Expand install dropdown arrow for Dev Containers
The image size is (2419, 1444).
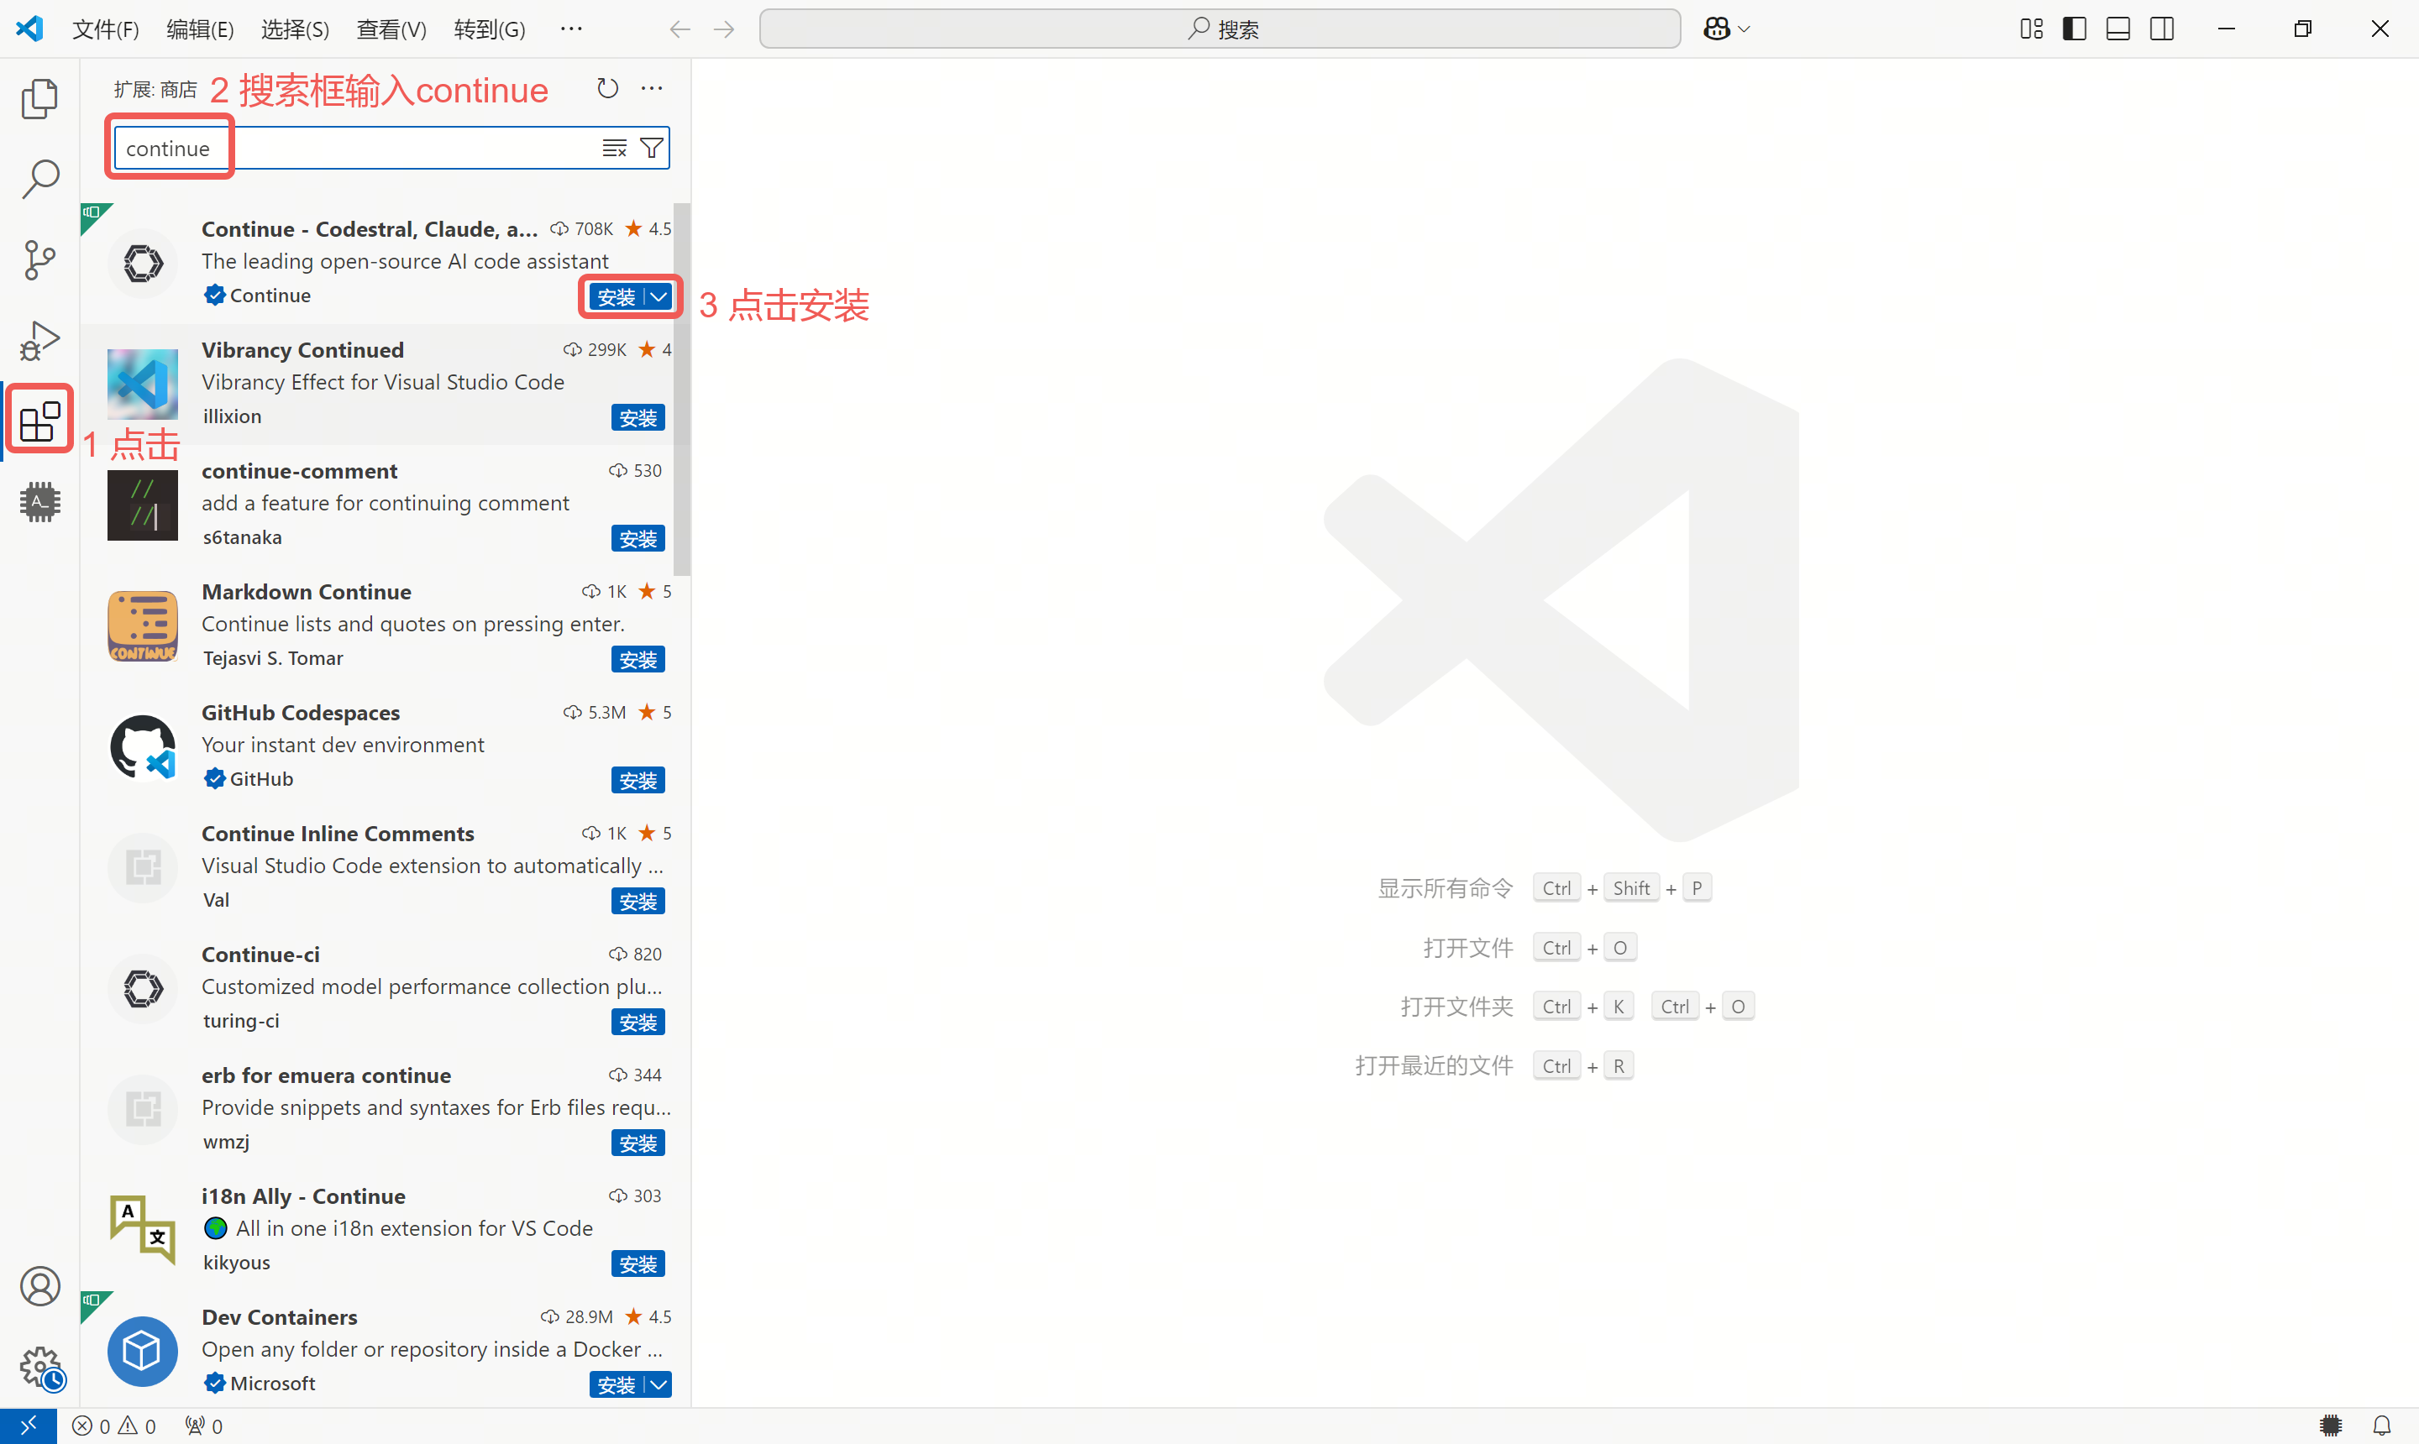click(659, 1384)
